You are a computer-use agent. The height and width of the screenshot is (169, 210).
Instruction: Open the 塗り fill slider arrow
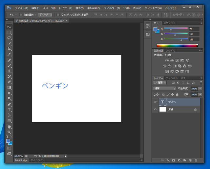[200, 94]
